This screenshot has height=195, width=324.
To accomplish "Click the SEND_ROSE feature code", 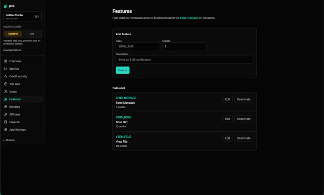I will click(x=124, y=117).
